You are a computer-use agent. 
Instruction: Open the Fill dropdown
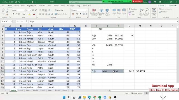tap(131, 12)
